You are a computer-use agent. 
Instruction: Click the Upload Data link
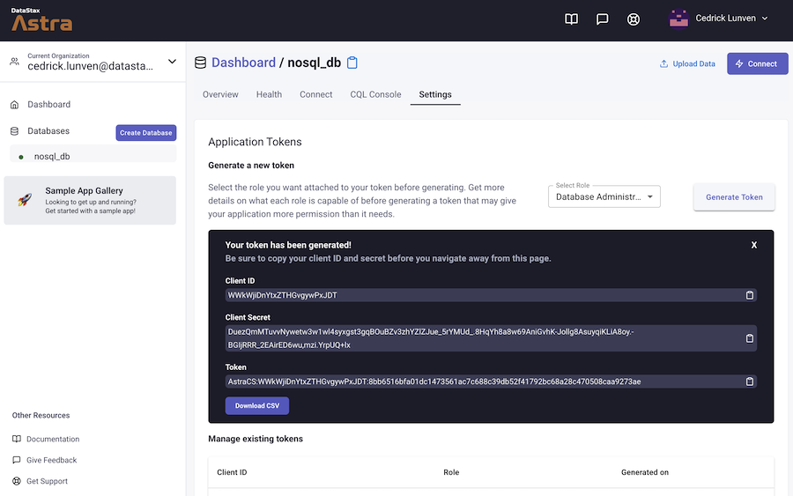[688, 63]
